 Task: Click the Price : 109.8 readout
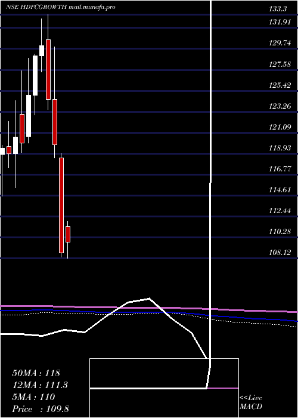coord(41,409)
